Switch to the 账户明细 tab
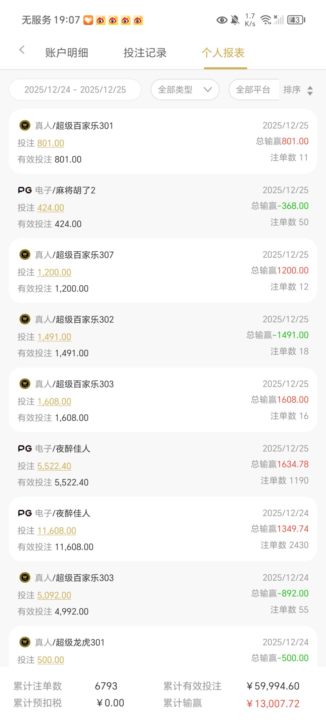This screenshot has height=723, width=326. click(67, 53)
